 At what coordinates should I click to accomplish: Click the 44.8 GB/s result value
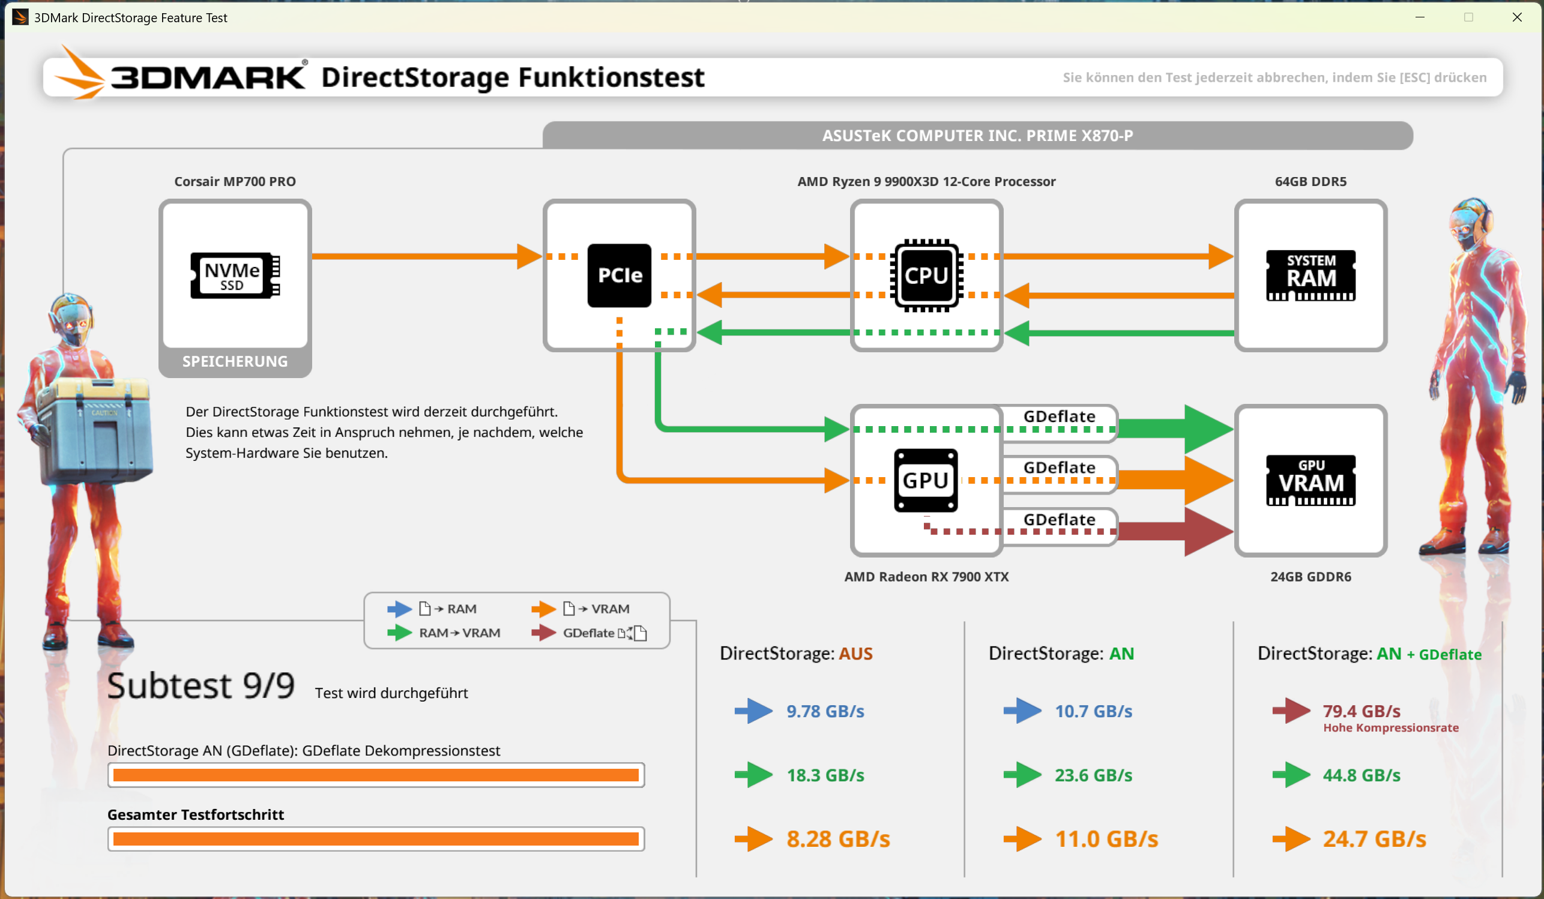click(1362, 775)
